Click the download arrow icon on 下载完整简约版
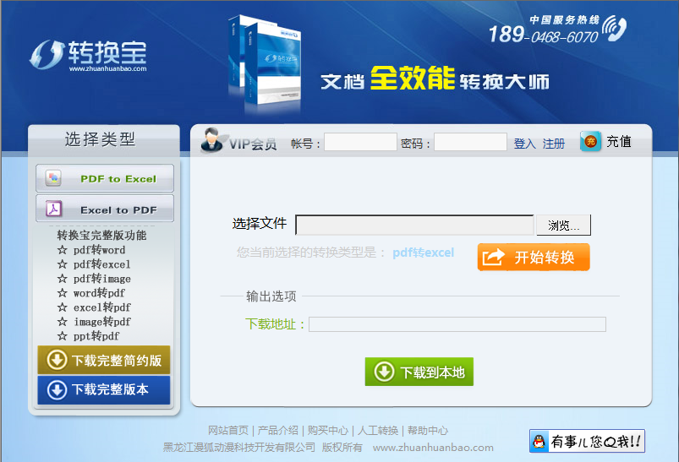This screenshot has height=462, width=679. tap(57, 360)
